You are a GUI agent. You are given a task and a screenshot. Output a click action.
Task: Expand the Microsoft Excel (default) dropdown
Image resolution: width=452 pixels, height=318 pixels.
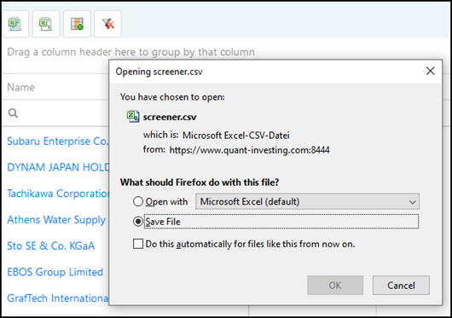307,201
